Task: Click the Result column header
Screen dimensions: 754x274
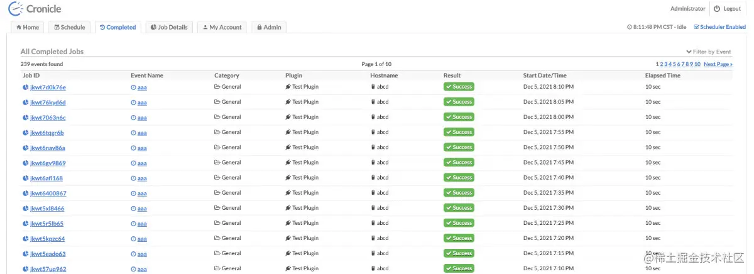Action: (x=452, y=75)
